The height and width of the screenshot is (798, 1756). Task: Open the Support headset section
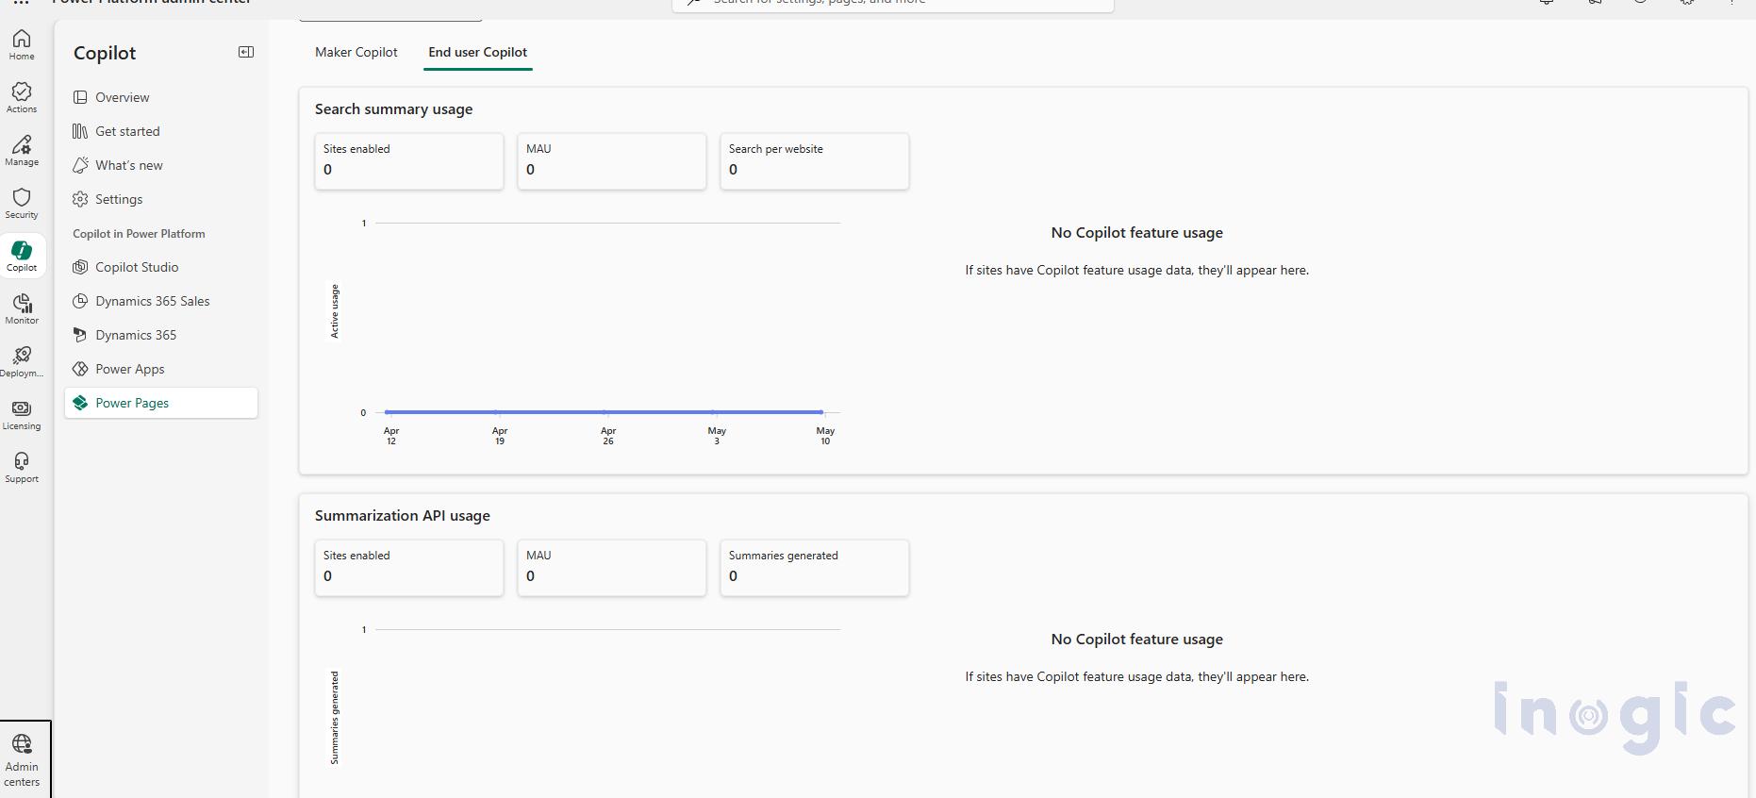pyautogui.click(x=22, y=467)
